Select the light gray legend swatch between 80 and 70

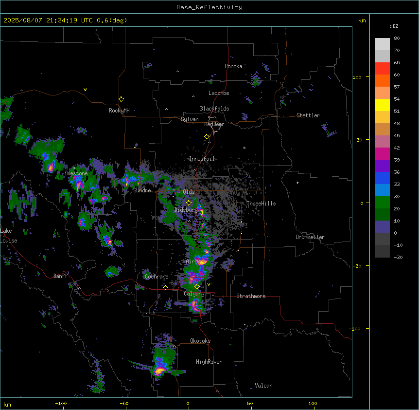[x=382, y=44]
